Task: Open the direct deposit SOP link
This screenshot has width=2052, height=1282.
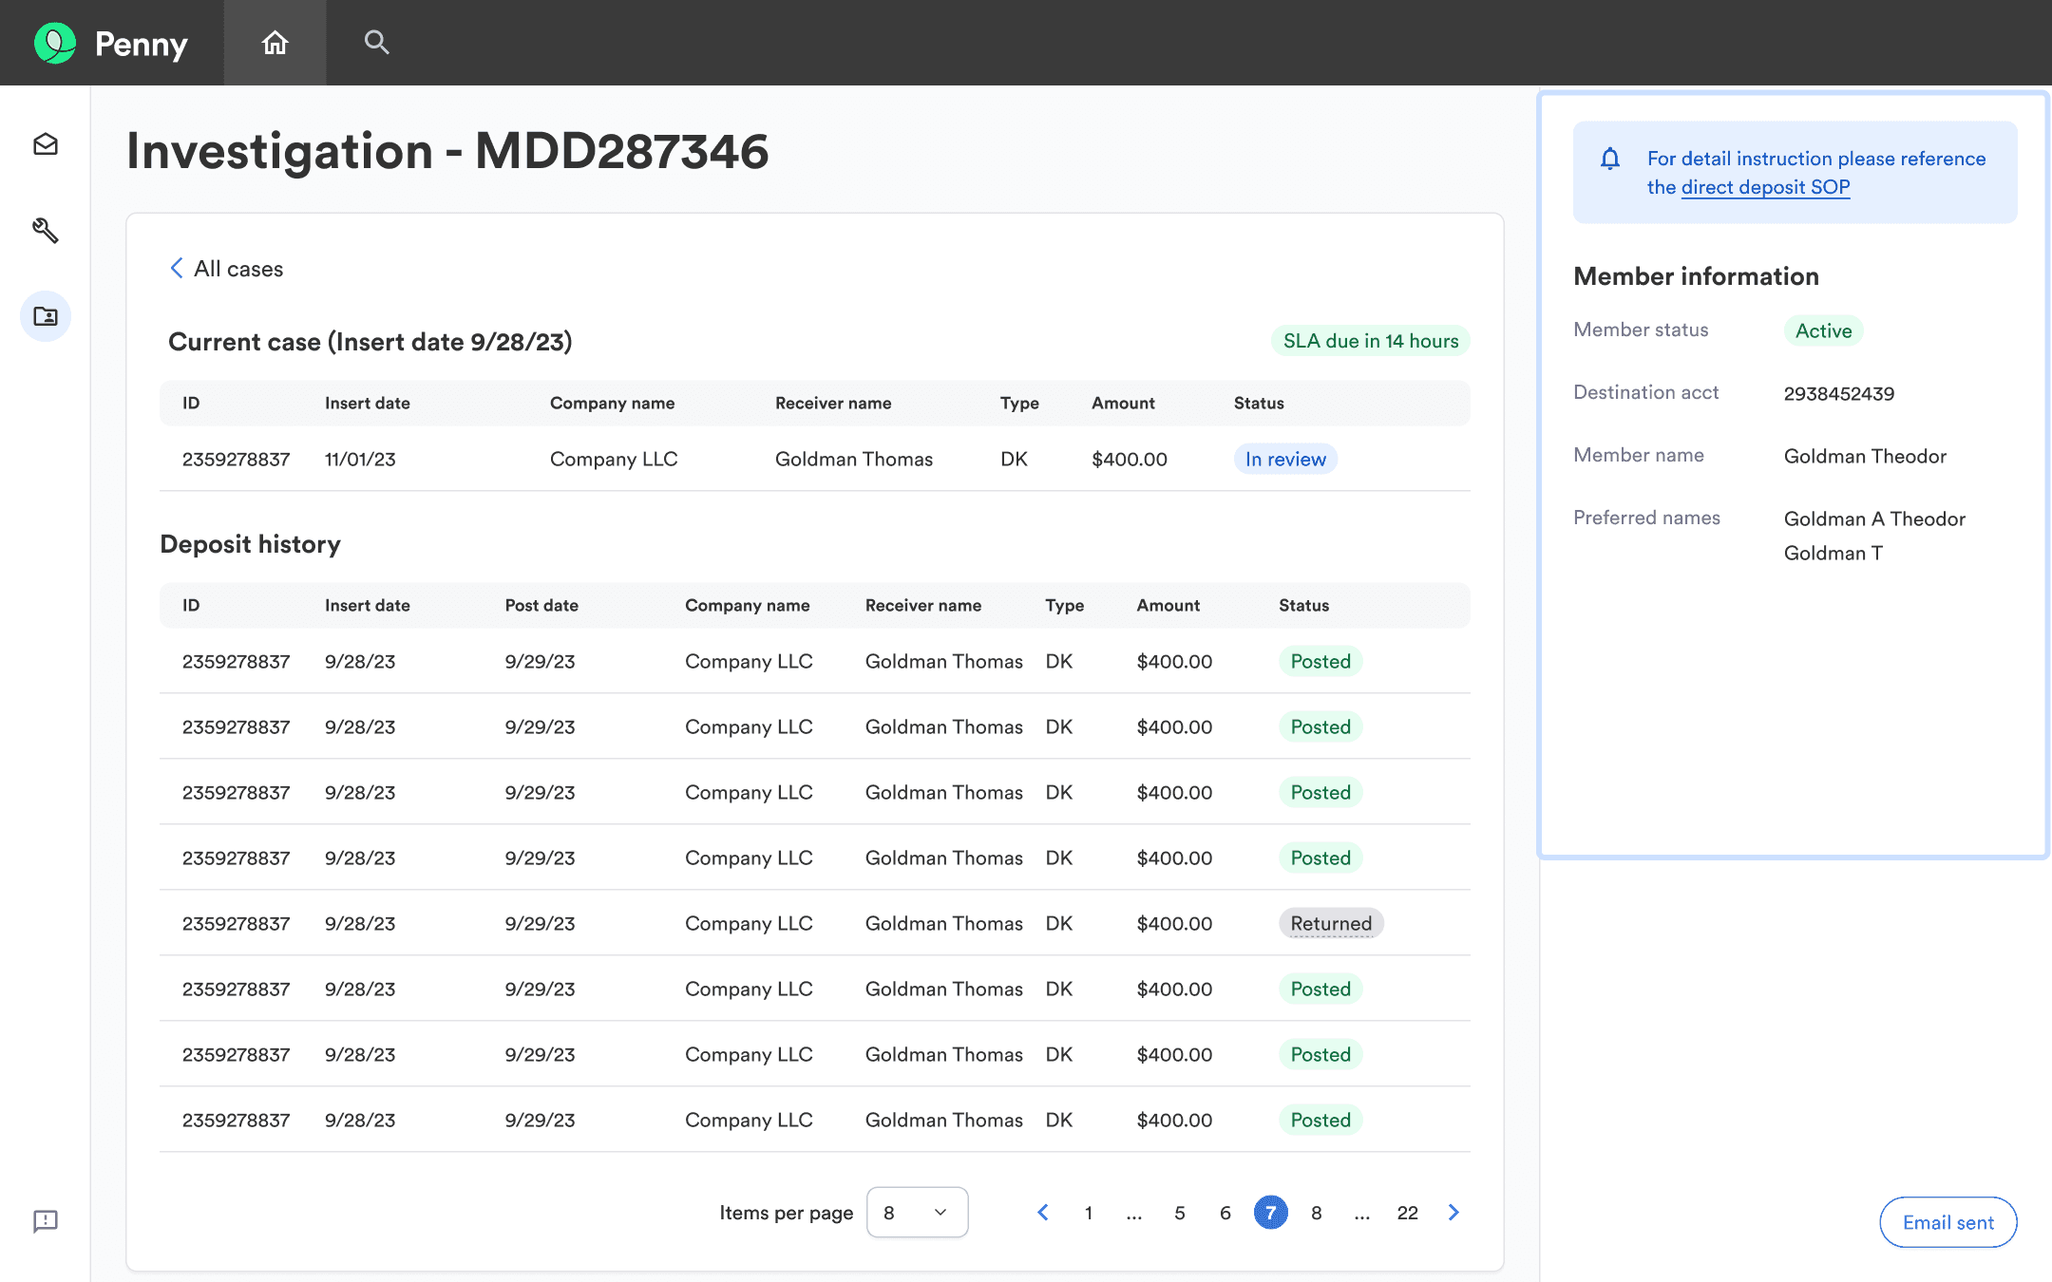Action: tap(1765, 187)
